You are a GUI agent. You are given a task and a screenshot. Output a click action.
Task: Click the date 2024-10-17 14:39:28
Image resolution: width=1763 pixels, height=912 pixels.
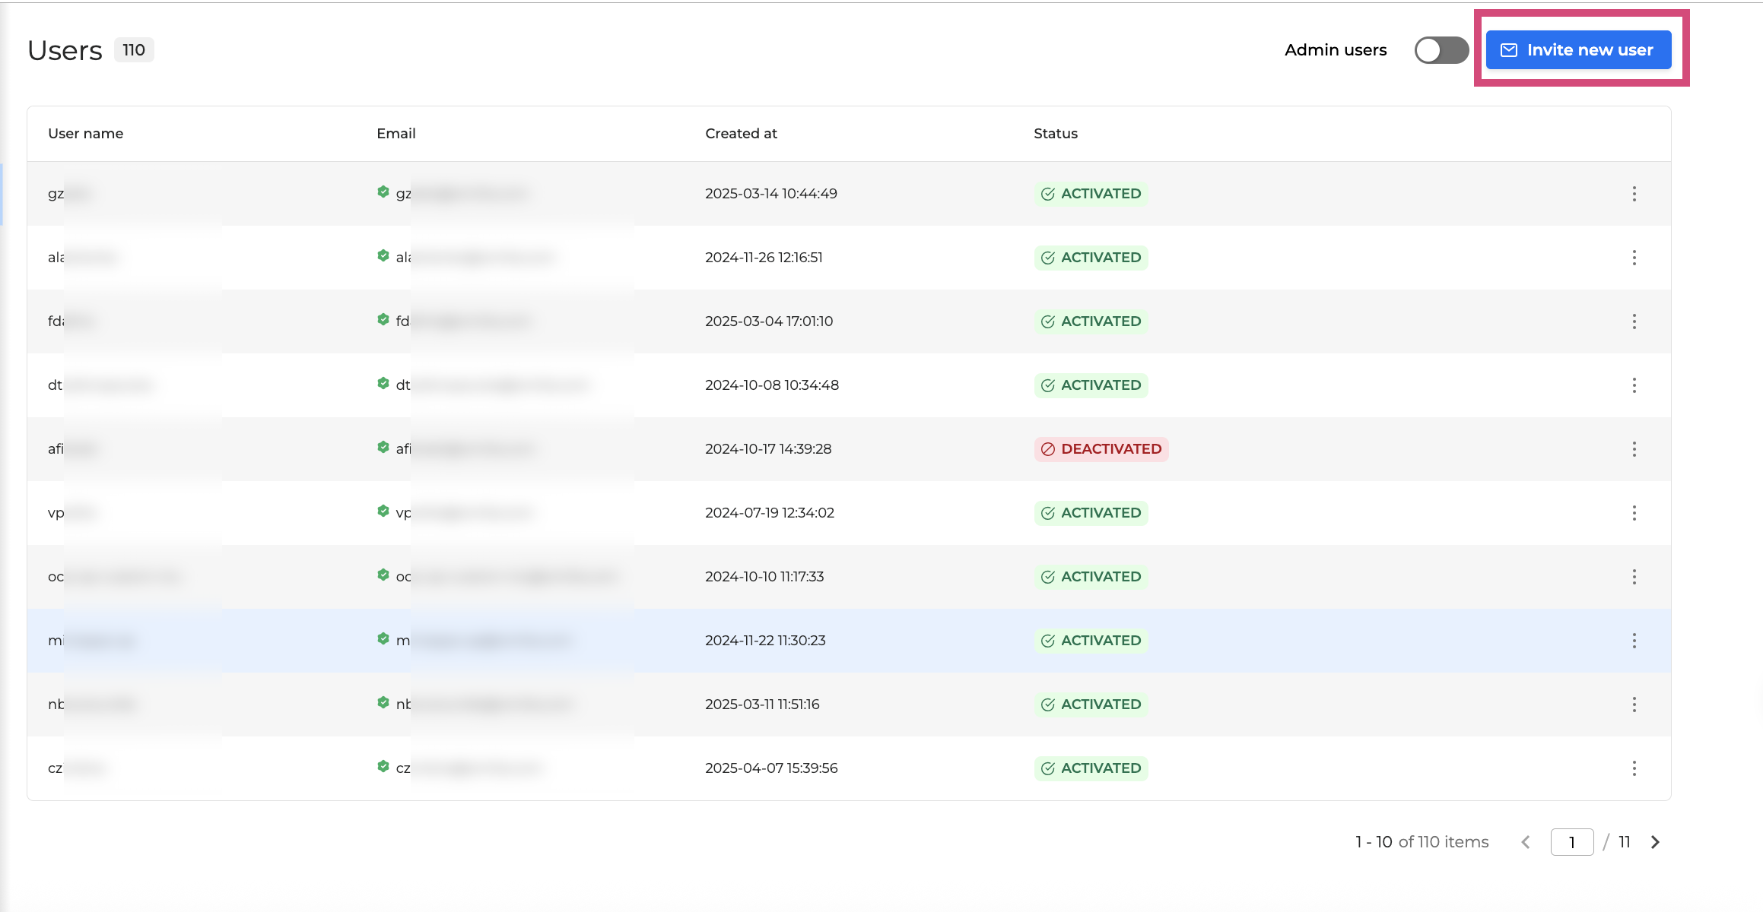(x=768, y=449)
